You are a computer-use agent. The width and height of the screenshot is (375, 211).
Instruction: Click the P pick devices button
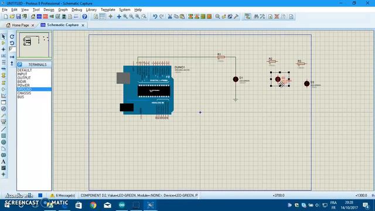coord(20,64)
